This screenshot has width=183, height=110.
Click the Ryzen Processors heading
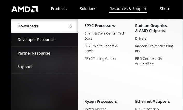click(x=101, y=102)
